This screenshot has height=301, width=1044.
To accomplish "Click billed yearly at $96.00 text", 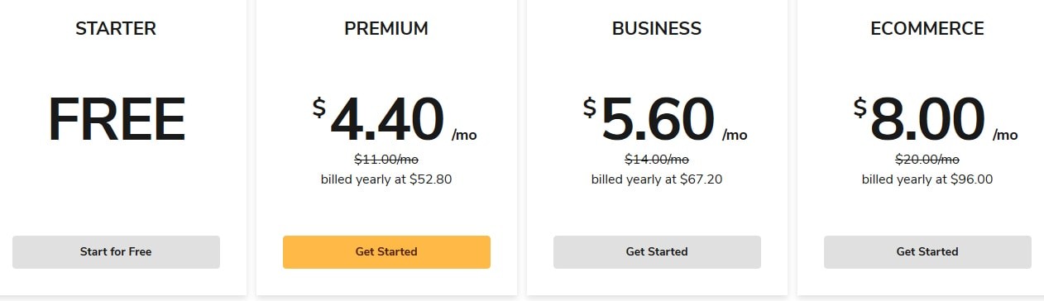I will pos(927,179).
